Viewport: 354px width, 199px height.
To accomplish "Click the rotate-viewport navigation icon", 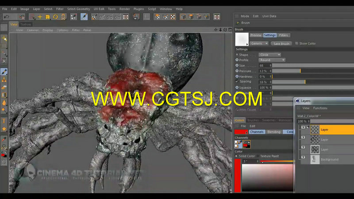I will (225, 30).
